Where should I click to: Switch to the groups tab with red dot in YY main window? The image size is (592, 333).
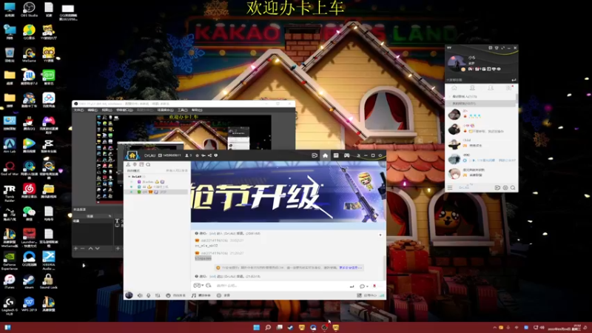[x=508, y=88]
